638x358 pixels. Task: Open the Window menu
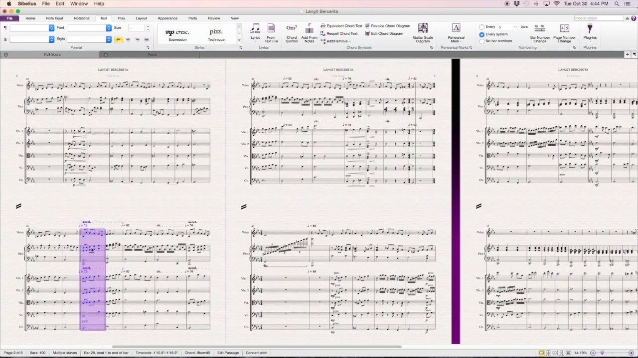(79, 3)
